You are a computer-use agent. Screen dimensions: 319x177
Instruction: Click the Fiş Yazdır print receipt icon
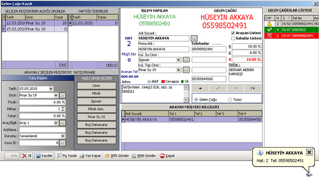[x=60, y=156]
